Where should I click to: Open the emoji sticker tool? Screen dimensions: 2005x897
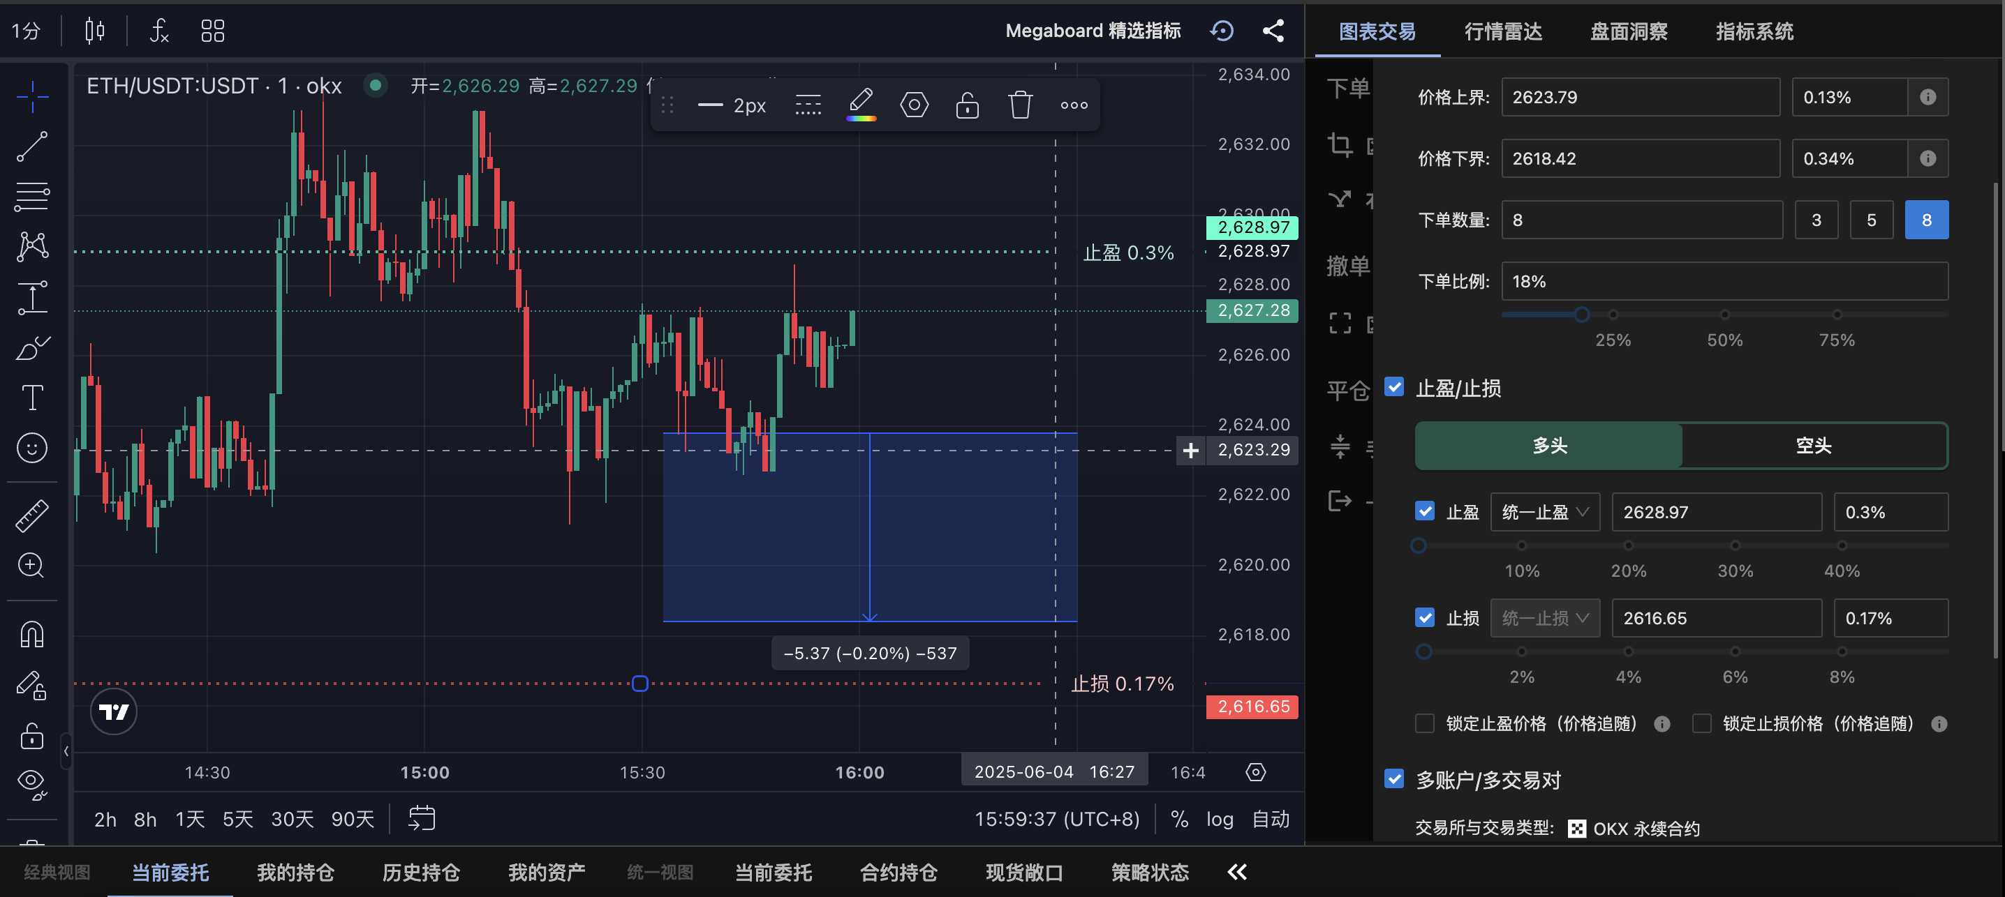click(32, 448)
